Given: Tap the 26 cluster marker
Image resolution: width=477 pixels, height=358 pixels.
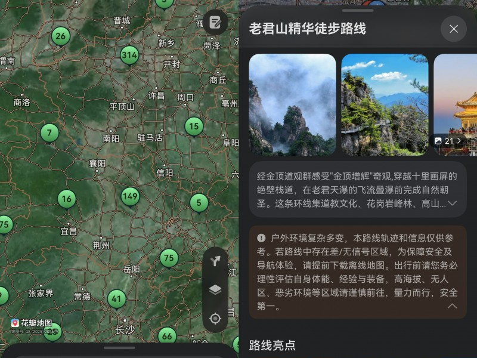Looking at the screenshot, I should coord(60,36).
